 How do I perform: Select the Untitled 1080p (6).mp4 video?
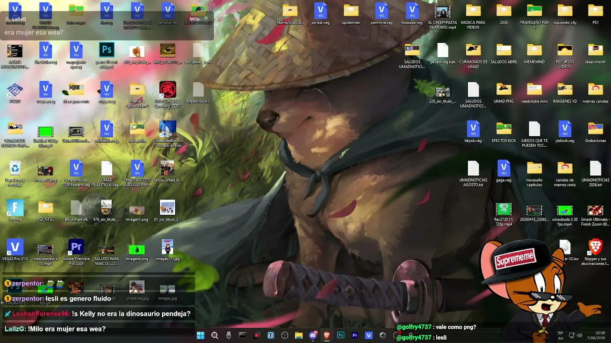[x=45, y=134]
